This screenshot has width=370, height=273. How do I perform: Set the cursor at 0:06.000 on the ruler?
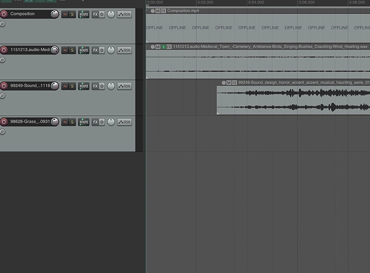coord(306,2)
